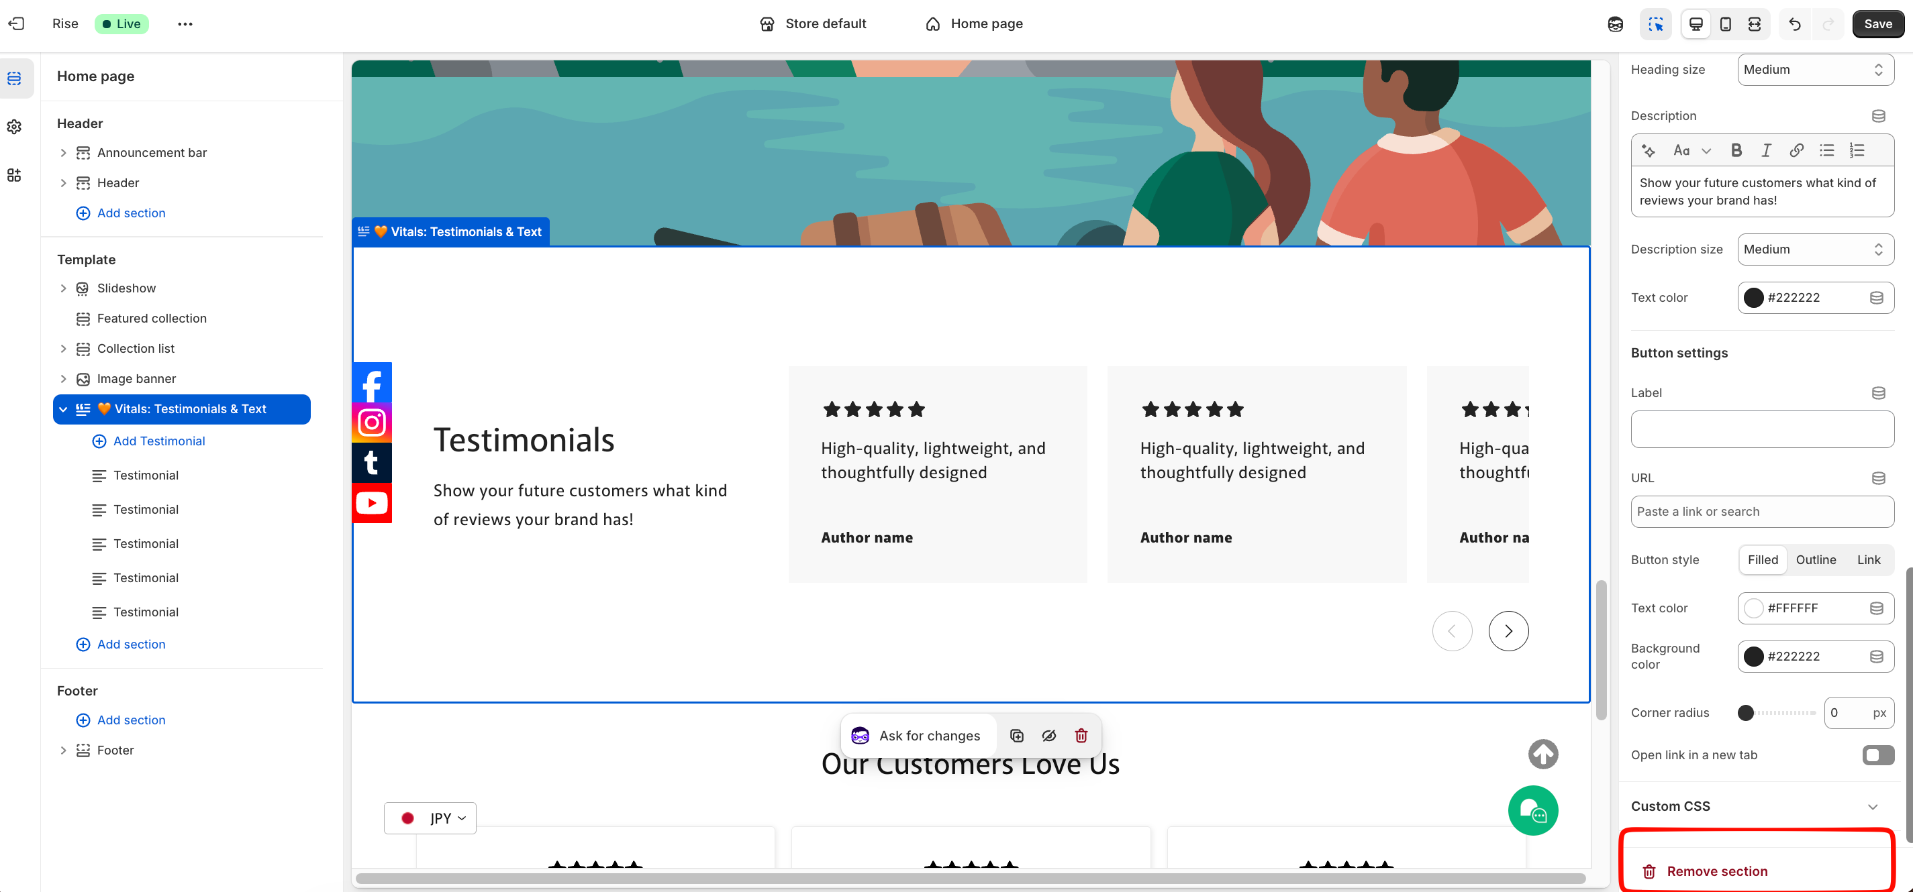The image size is (1913, 892).
Task: Hide section using the eye-slash icon
Action: pos(1048,736)
